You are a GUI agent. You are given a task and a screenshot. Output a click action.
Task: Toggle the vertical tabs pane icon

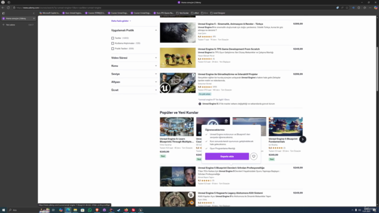[x=4, y=13]
